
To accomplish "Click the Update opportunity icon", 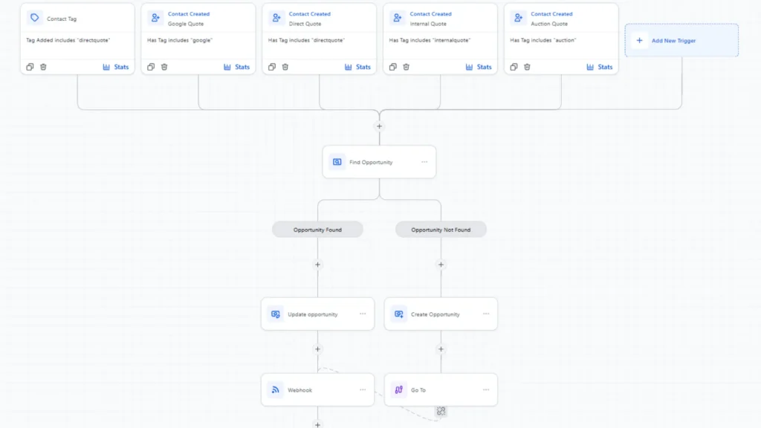I will pos(275,314).
